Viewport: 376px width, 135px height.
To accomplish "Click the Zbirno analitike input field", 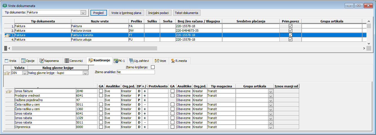I will pos(136,72).
